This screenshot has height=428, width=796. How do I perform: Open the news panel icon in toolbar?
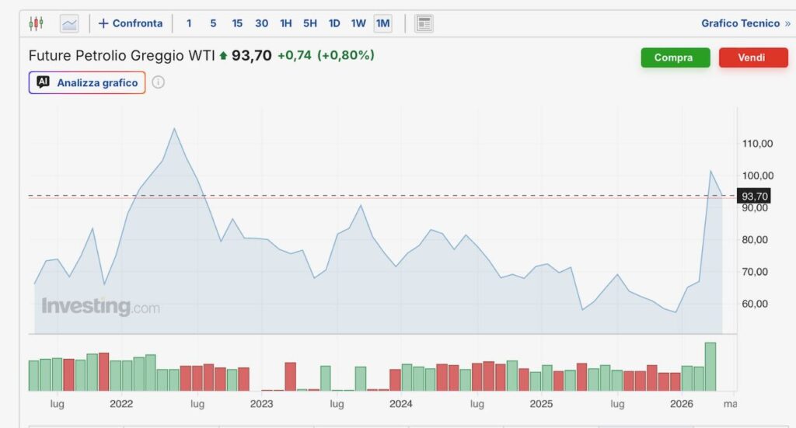[424, 23]
